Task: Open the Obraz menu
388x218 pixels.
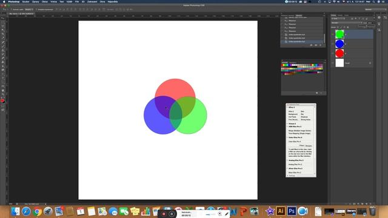Action: point(45,2)
